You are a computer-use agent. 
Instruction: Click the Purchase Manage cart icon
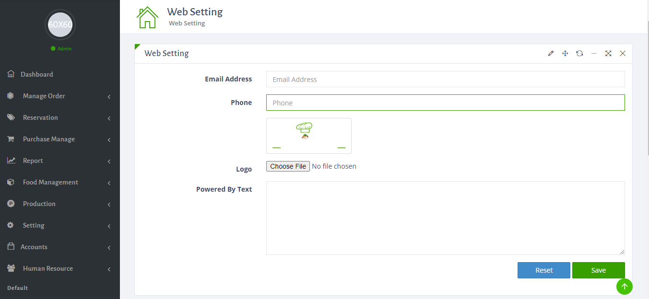pos(10,139)
